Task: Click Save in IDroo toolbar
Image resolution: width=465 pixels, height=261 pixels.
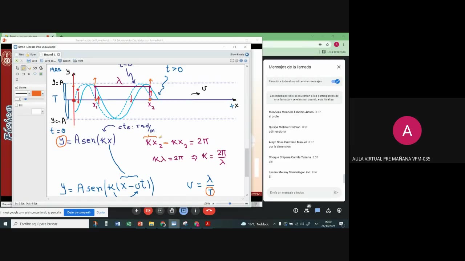Action: (32, 61)
